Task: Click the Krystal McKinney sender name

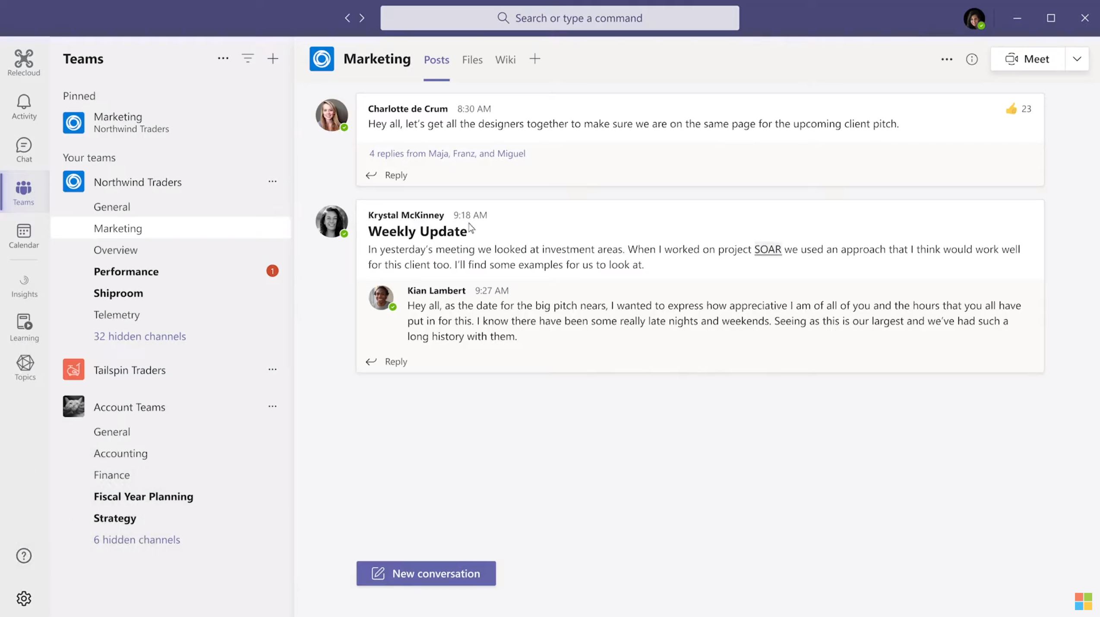Action: (x=406, y=215)
